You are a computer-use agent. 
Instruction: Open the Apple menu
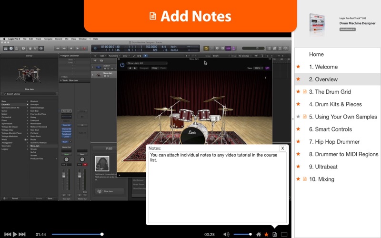tap(4, 39)
